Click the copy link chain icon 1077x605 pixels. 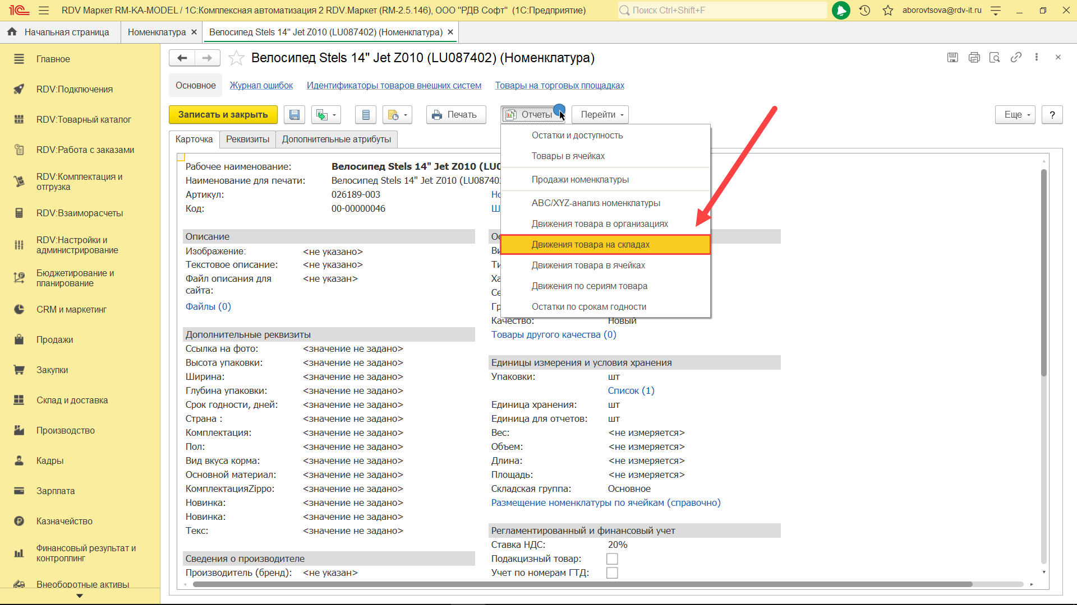click(x=1016, y=57)
